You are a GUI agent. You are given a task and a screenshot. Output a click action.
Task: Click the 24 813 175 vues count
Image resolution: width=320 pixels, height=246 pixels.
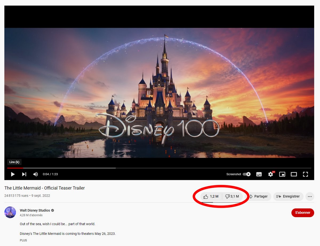click(x=16, y=196)
